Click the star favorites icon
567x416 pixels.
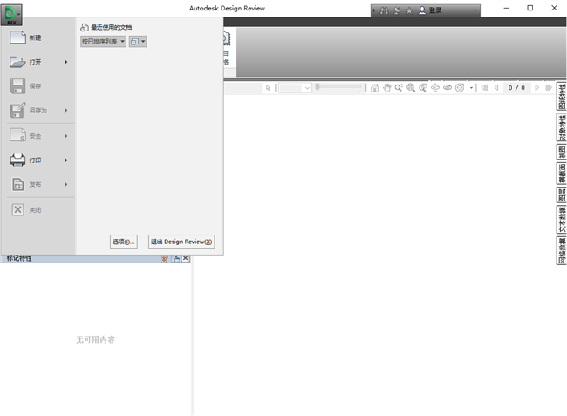point(409,10)
